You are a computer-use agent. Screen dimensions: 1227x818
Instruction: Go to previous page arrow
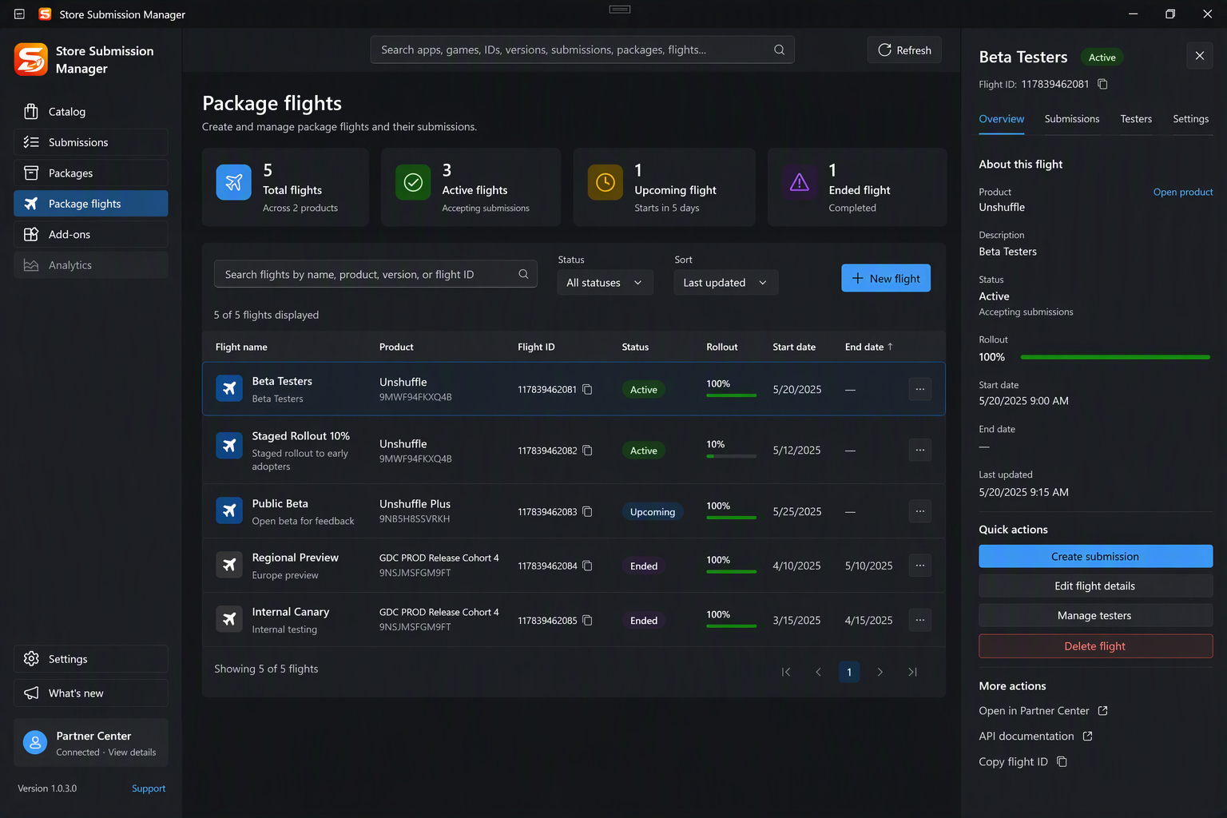tap(818, 672)
